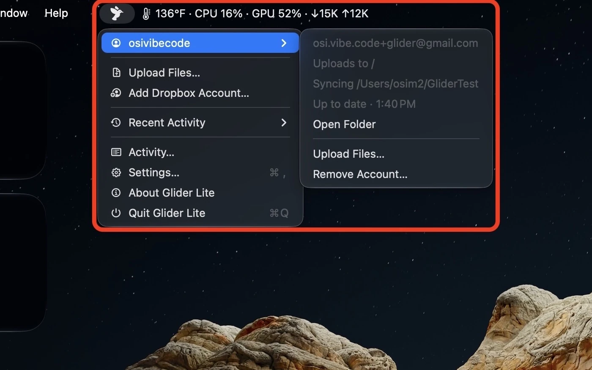
Task: Choose Upload Files… below the osivibecode row
Action: (200, 73)
